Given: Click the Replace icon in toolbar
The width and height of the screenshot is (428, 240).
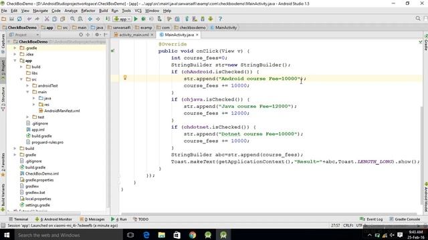Looking at the screenshot, I should coord(80,19).
